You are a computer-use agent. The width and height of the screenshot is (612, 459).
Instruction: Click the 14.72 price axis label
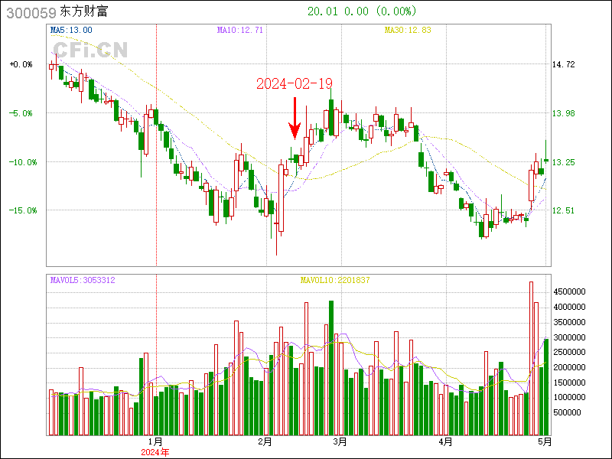563,64
